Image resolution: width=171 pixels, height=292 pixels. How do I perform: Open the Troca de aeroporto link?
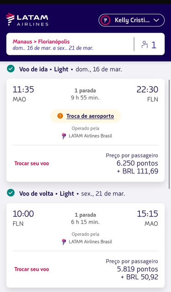[90, 116]
